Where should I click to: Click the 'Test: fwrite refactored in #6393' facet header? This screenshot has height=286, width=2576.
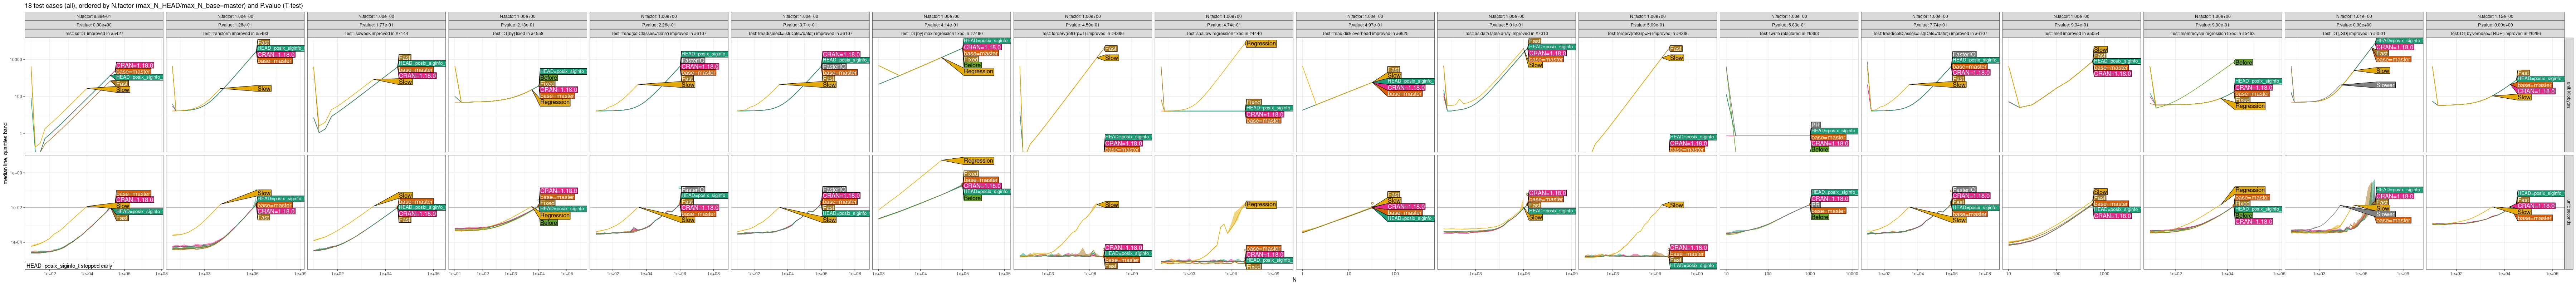coord(1789,33)
